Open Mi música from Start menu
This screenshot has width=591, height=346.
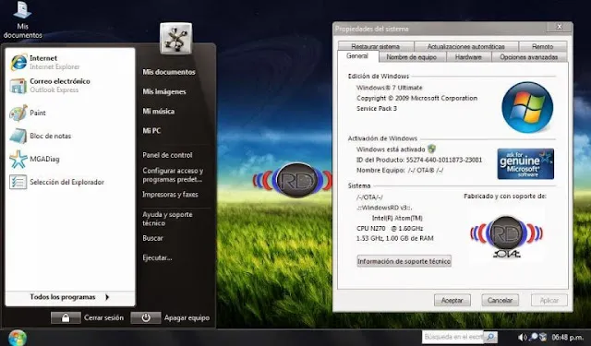pyautogui.click(x=158, y=111)
